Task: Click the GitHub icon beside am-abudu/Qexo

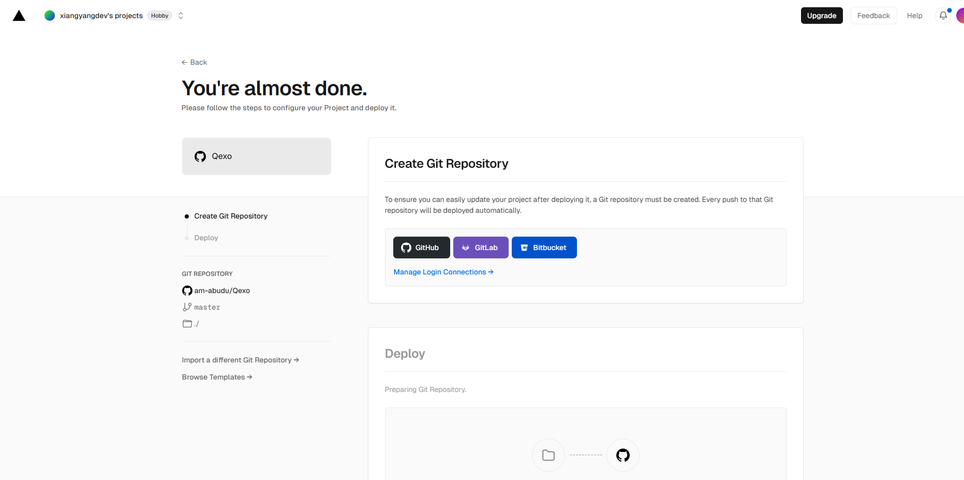Action: click(187, 290)
